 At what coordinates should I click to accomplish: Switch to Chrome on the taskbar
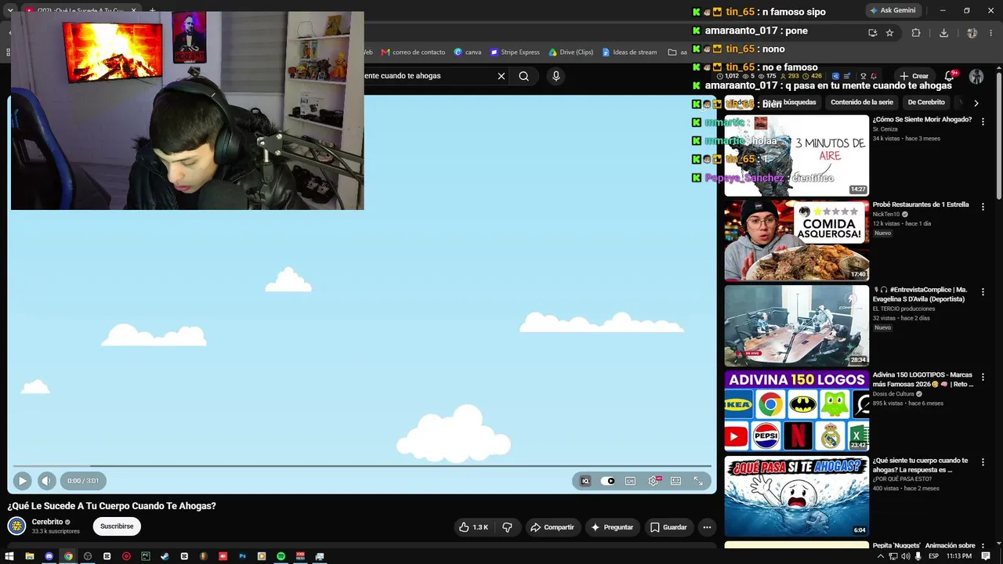pos(68,556)
